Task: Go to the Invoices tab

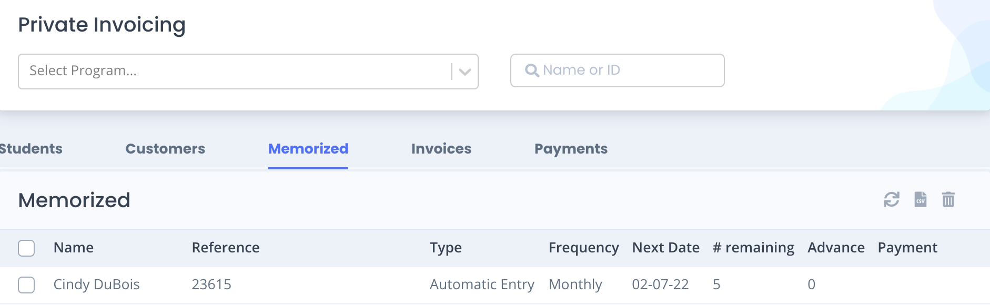Action: 441,149
